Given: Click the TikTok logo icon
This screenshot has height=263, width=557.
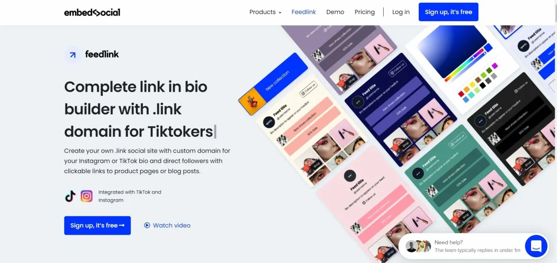Looking at the screenshot, I should click(x=70, y=196).
